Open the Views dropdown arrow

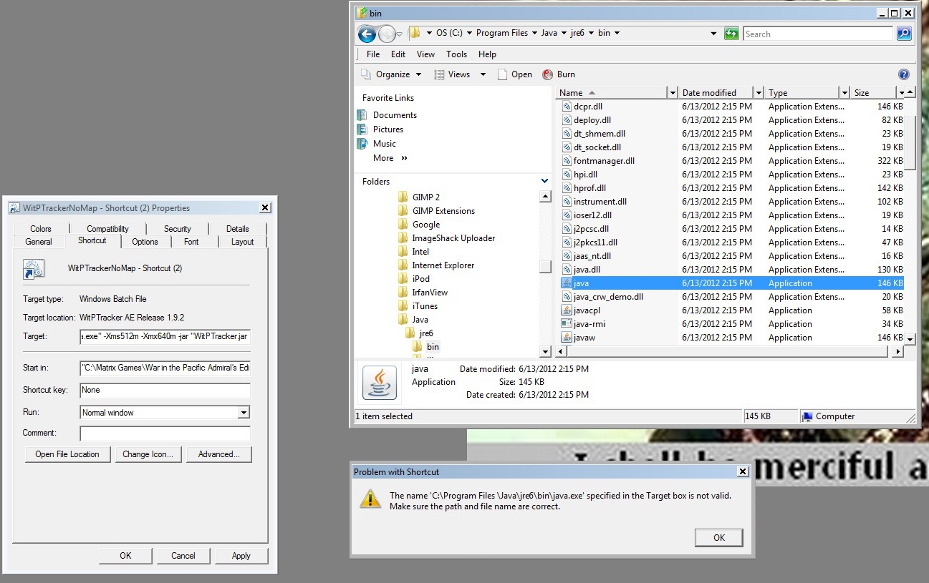click(483, 74)
